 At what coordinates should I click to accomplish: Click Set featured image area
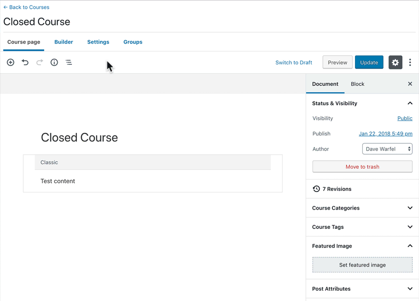(362, 265)
